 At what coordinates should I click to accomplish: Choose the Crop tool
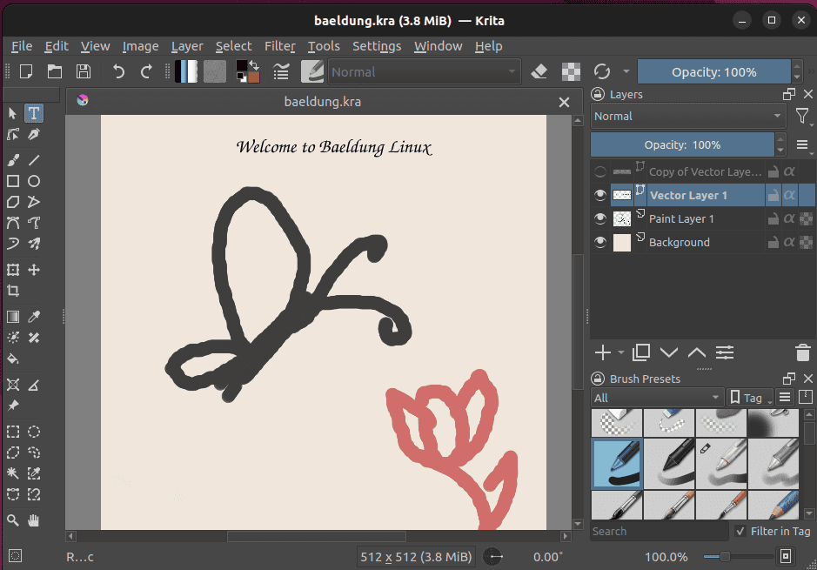click(x=12, y=291)
